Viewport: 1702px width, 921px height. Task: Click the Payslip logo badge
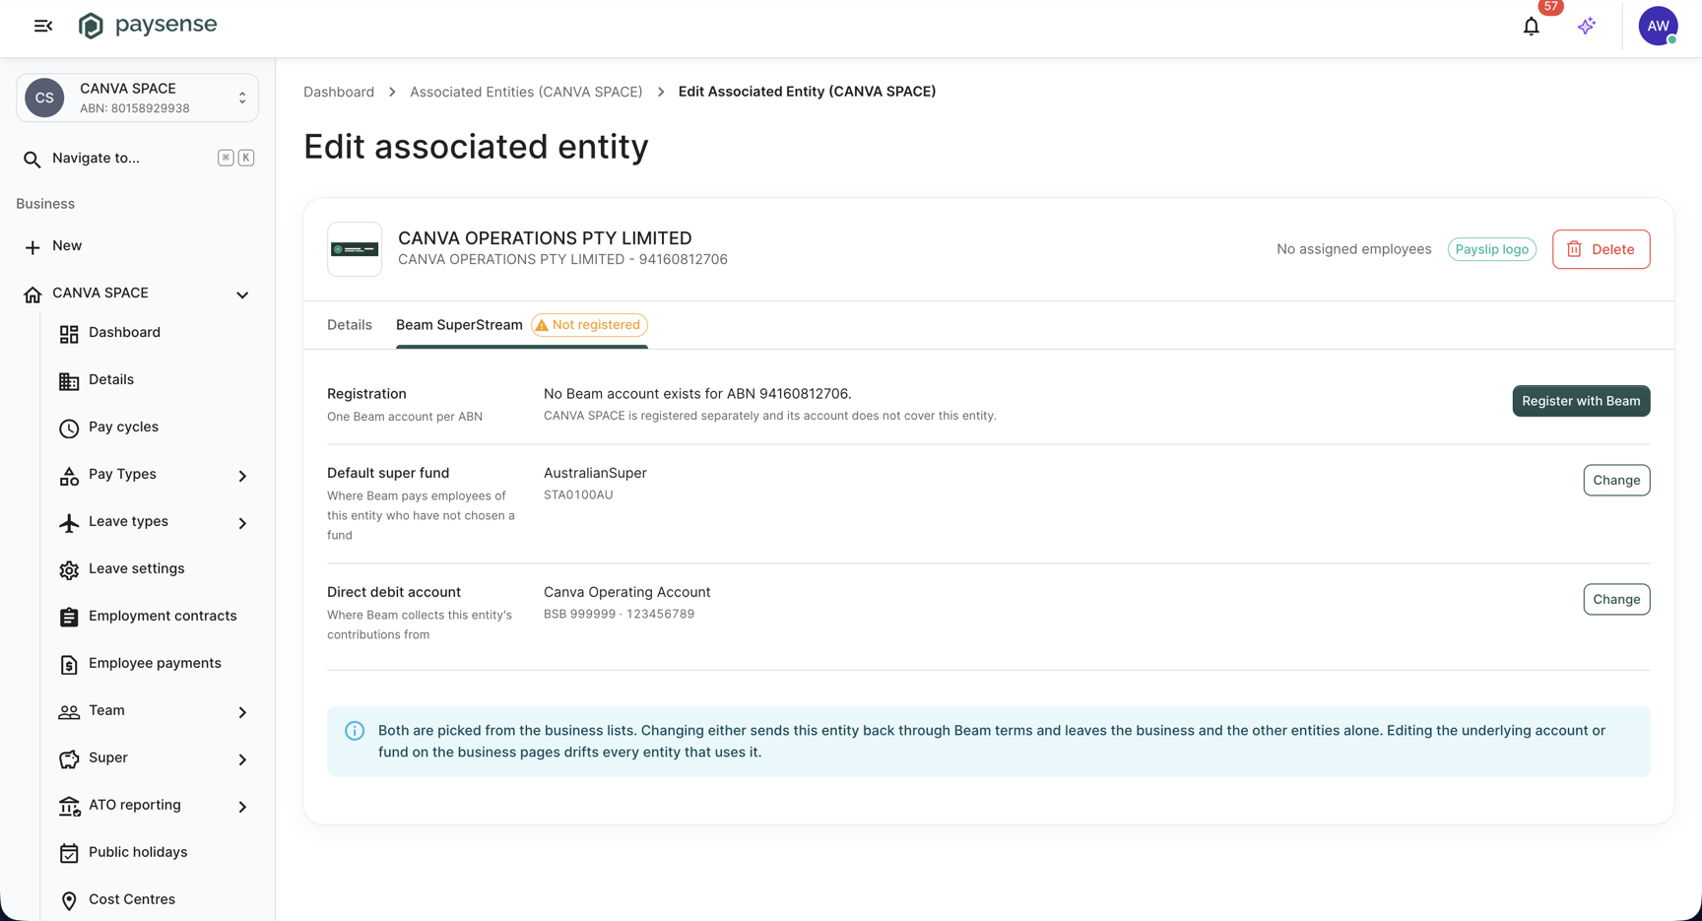point(1491,249)
